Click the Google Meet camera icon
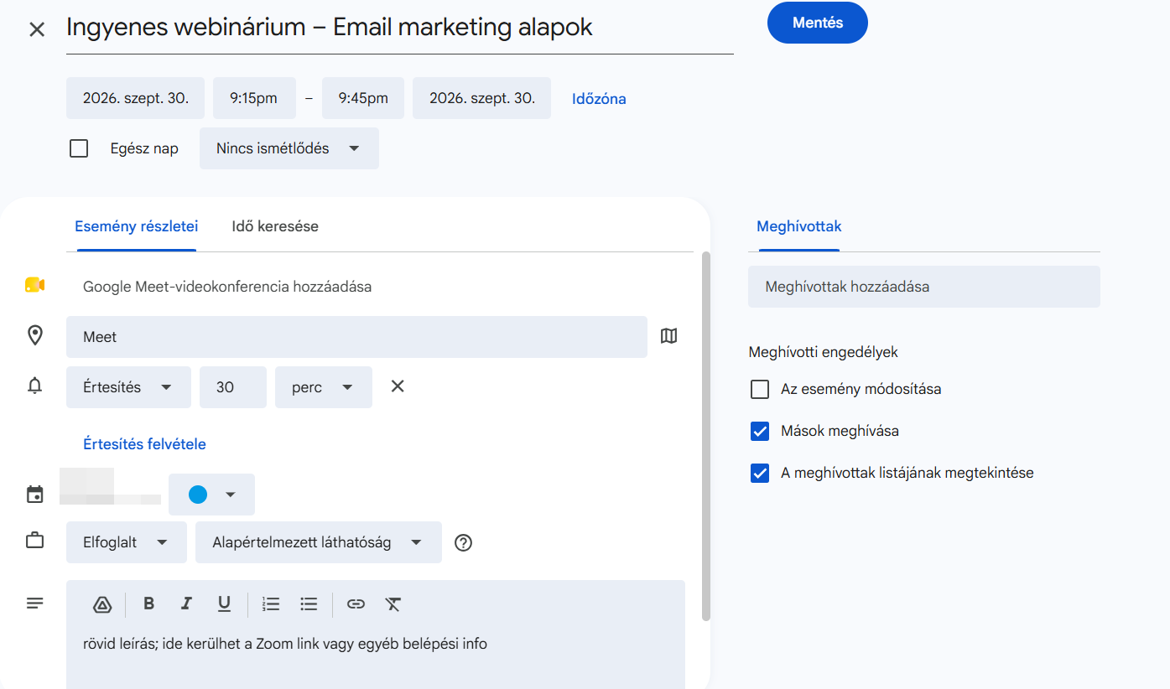Screen dimensions: 1170x689 34,285
